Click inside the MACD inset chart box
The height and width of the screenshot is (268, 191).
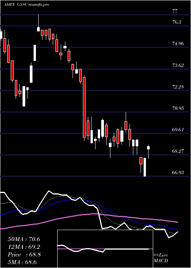tap(105, 249)
